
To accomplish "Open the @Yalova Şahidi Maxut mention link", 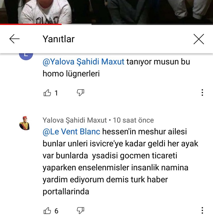I will [83, 62].
